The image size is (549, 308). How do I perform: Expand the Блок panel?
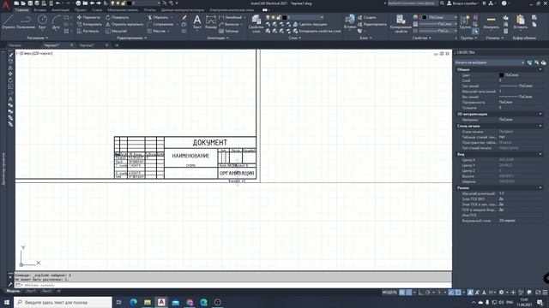pyautogui.click(x=365, y=38)
